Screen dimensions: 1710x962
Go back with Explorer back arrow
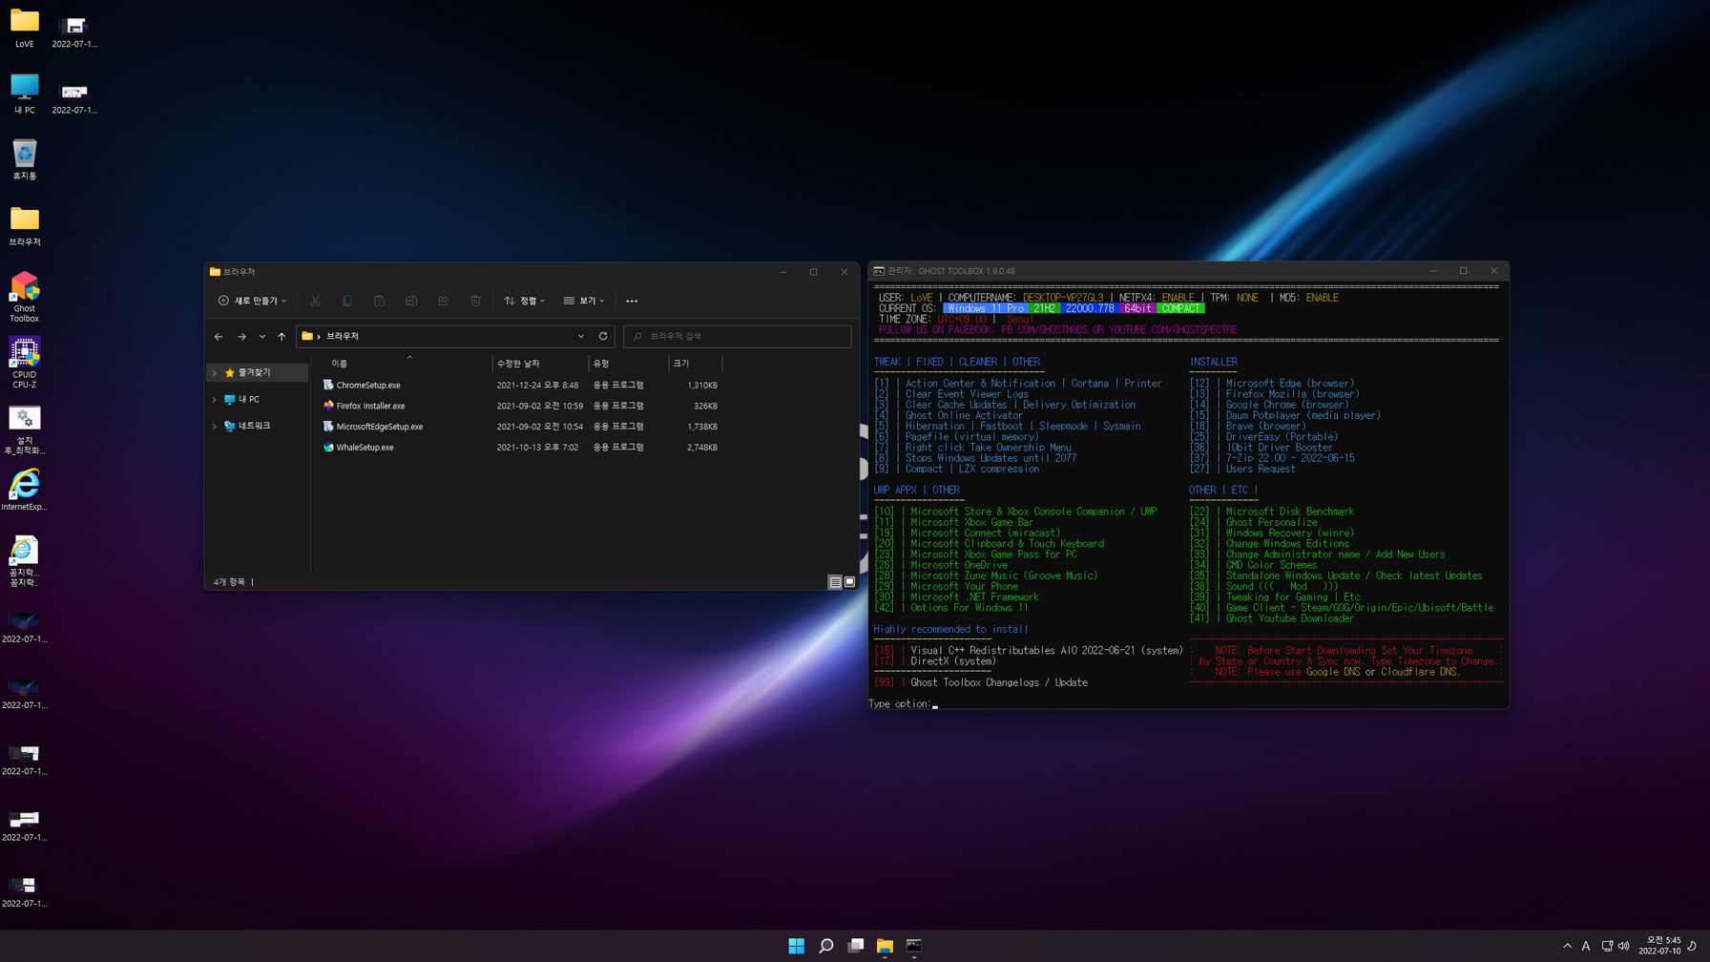(219, 336)
